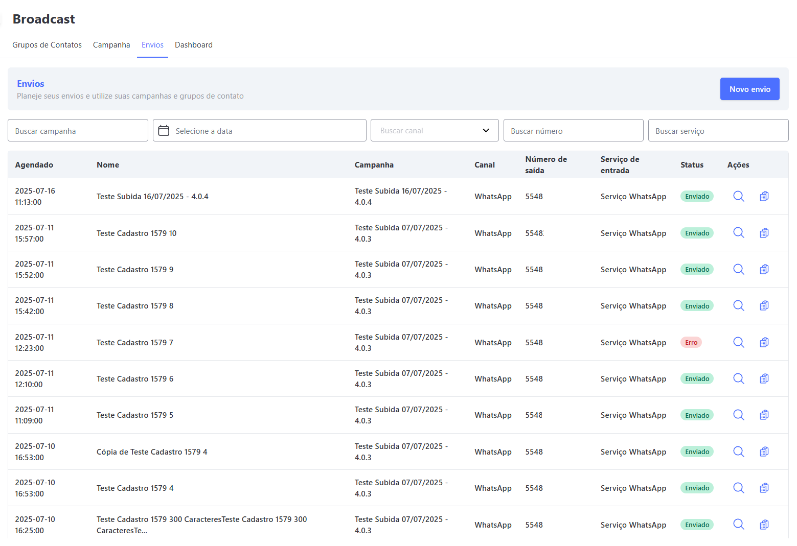Click the Erro status badge
The width and height of the screenshot is (797, 546).
[x=691, y=342]
